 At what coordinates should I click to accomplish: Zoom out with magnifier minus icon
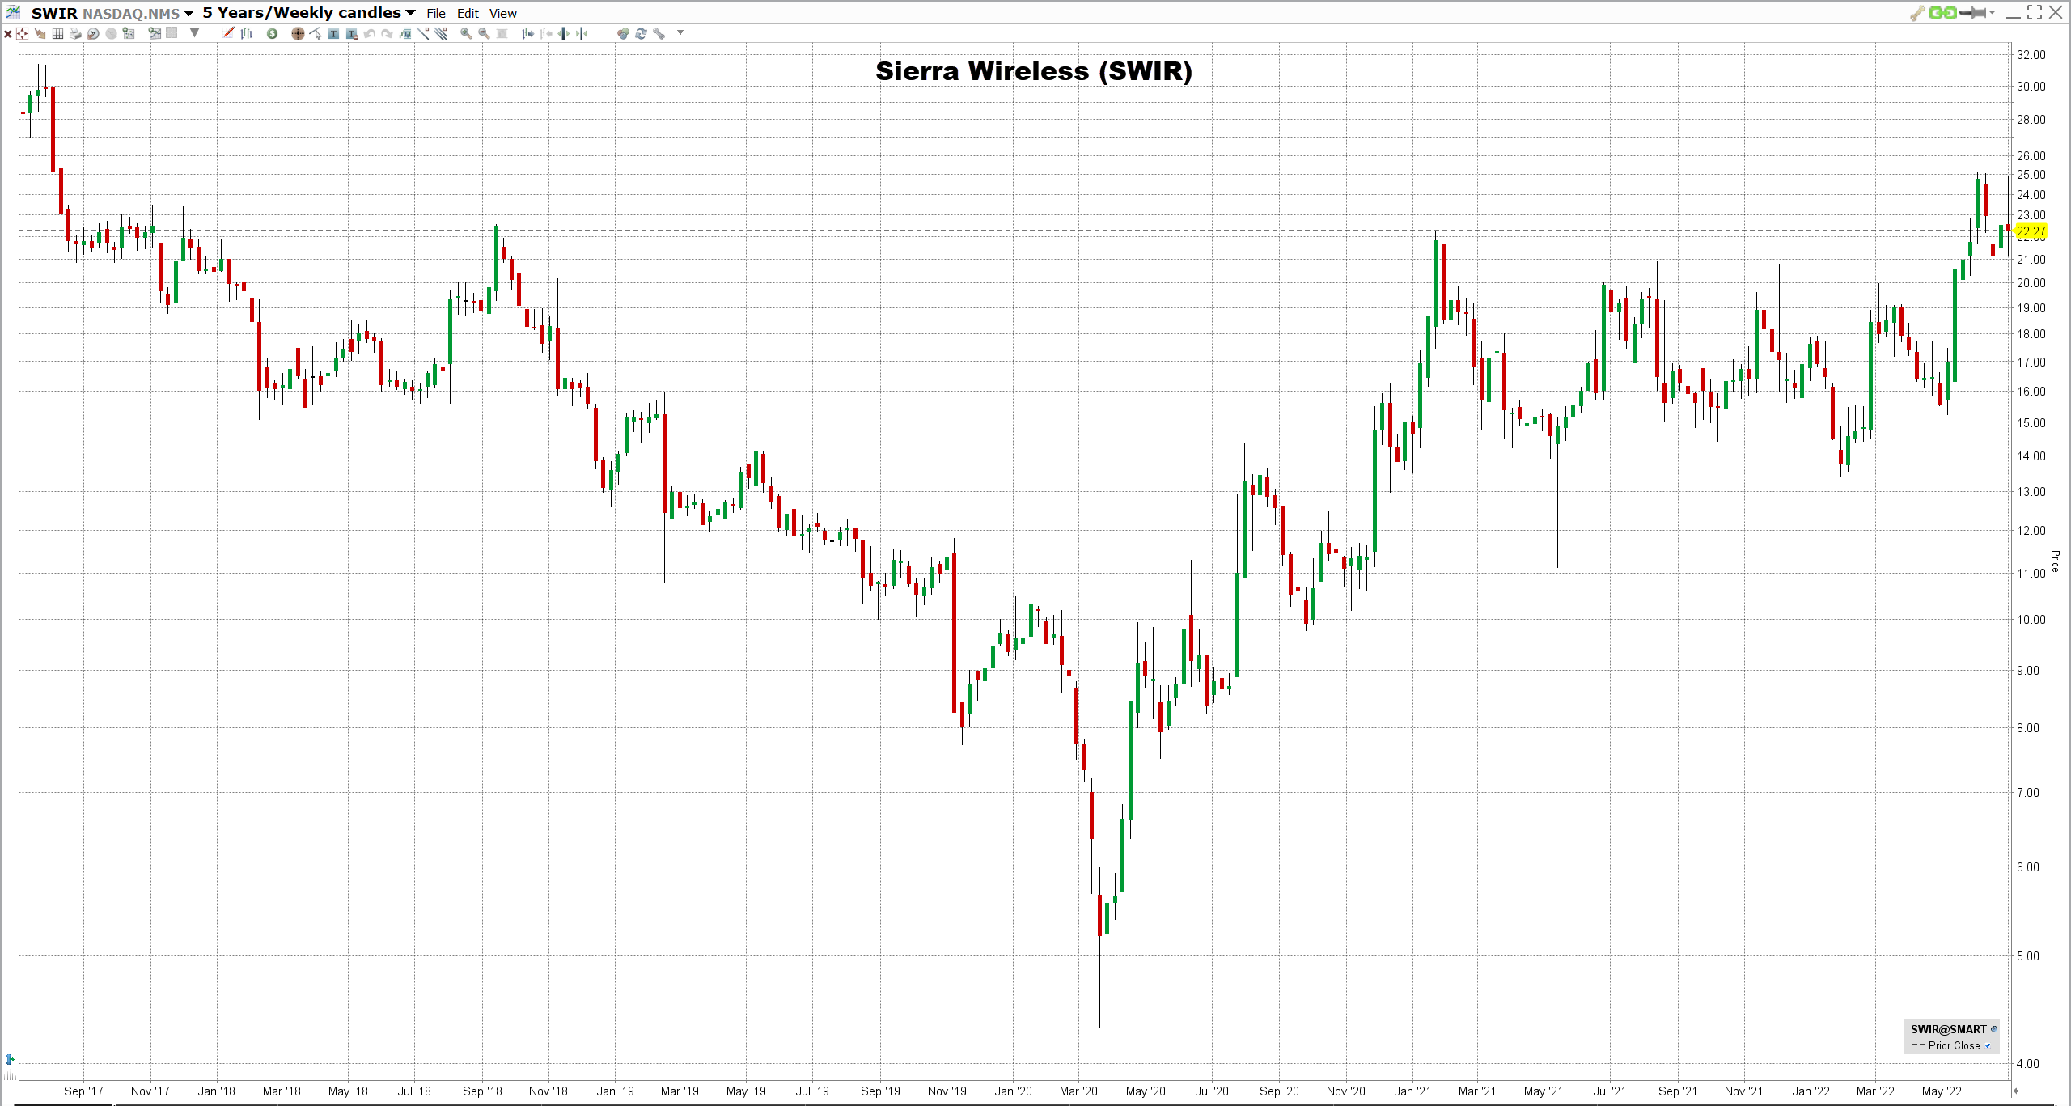coord(484,33)
